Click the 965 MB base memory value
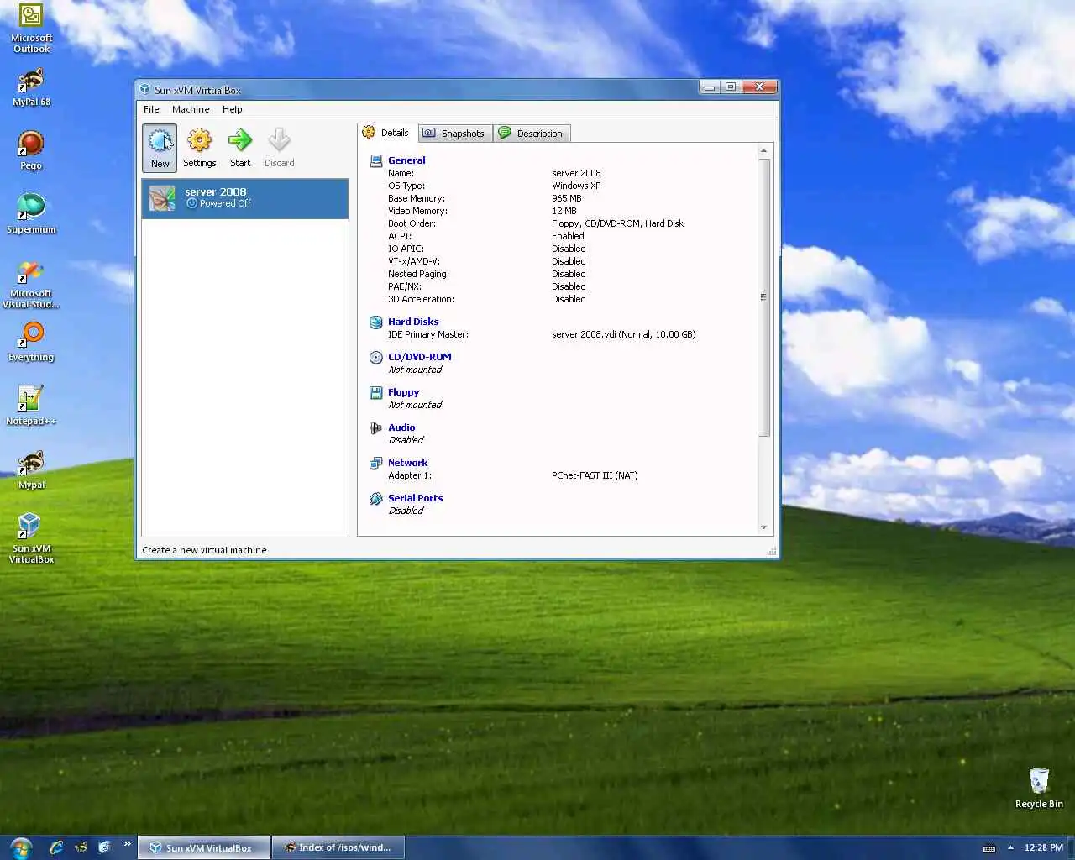 coord(567,198)
